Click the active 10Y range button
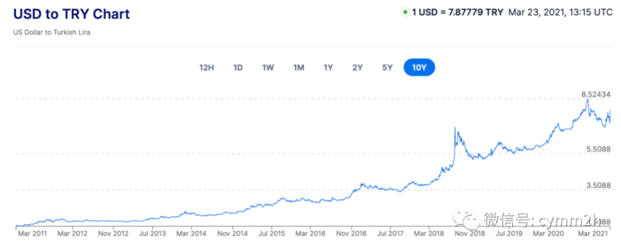This screenshot has width=621, height=249. click(x=419, y=68)
